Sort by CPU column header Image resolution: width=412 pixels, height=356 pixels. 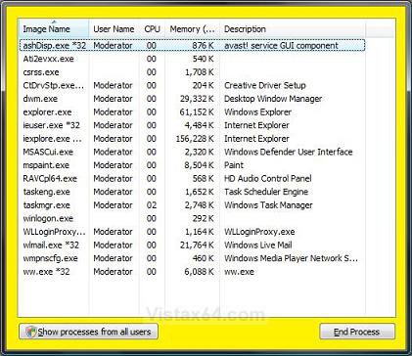[152, 29]
